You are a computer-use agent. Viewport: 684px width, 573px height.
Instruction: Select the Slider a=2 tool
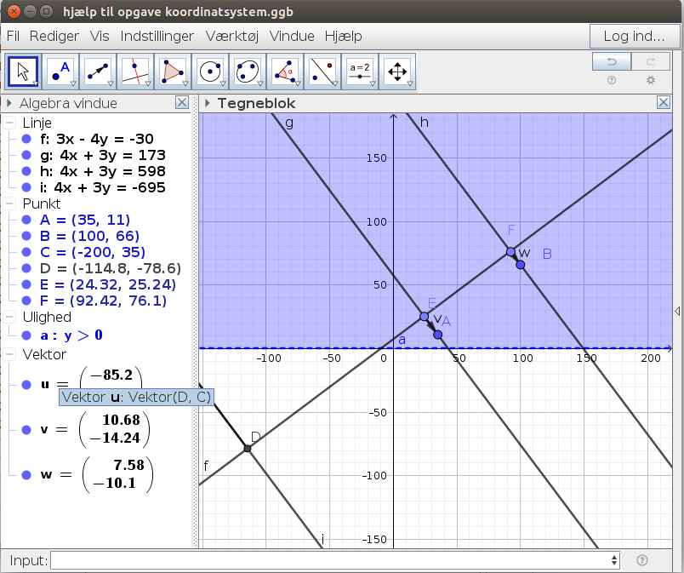coord(361,72)
